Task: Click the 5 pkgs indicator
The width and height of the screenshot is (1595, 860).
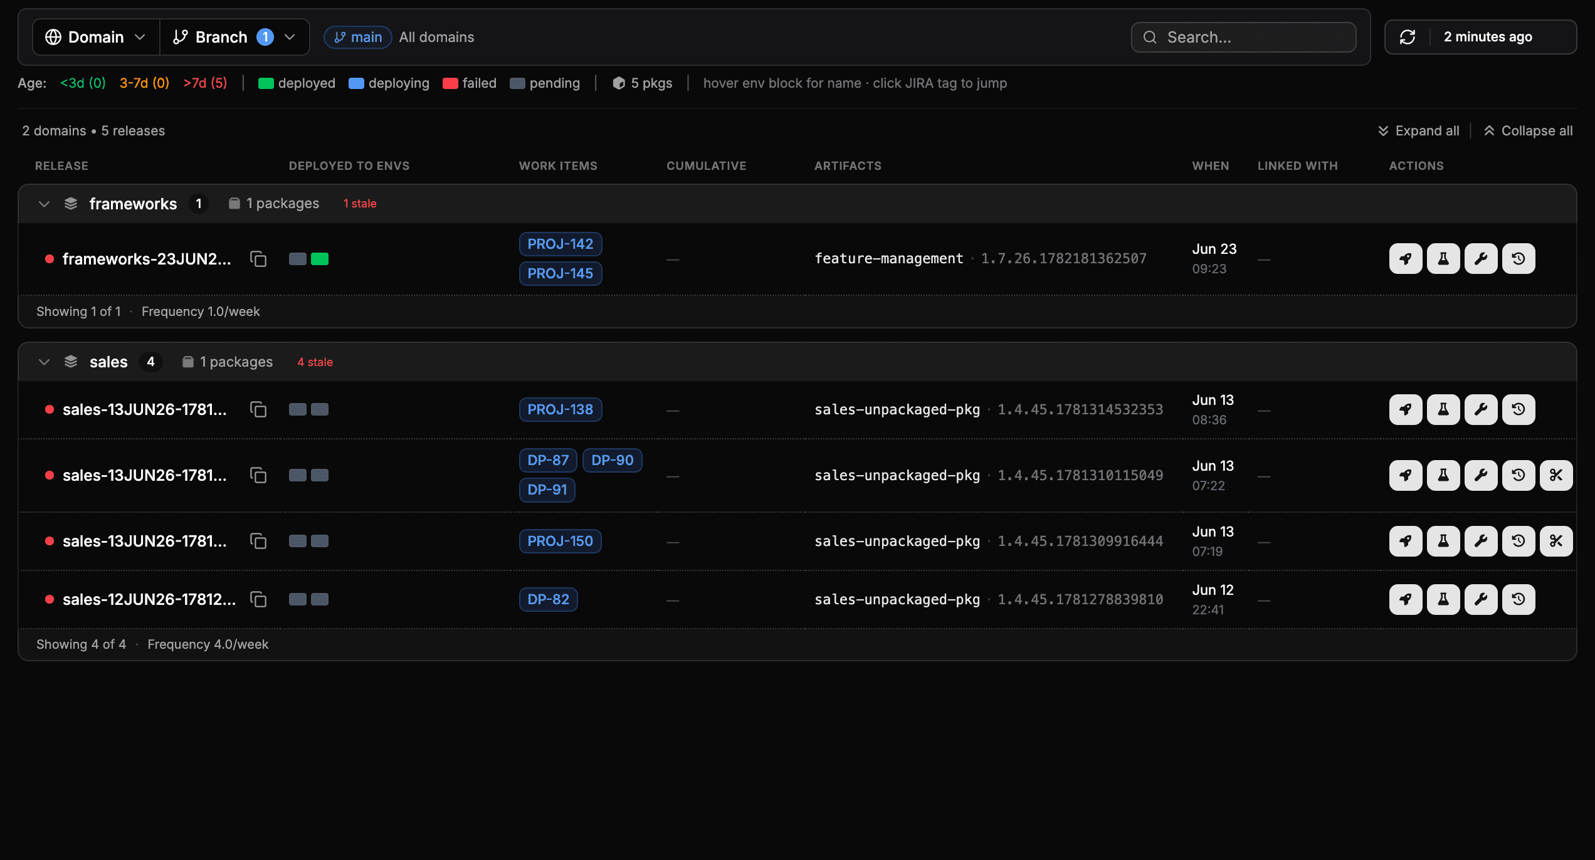Action: (642, 83)
